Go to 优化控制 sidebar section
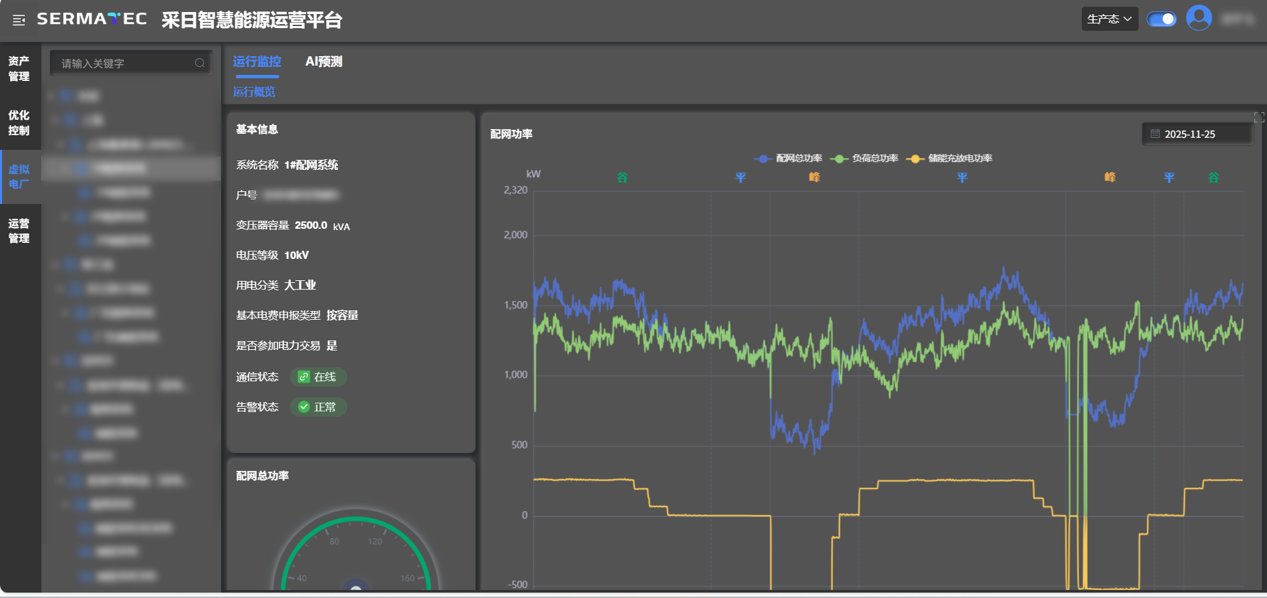The height and width of the screenshot is (598, 1267). [19, 123]
